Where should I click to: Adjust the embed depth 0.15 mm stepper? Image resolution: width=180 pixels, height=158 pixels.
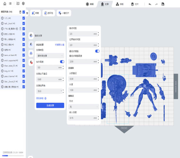click(x=98, y=118)
